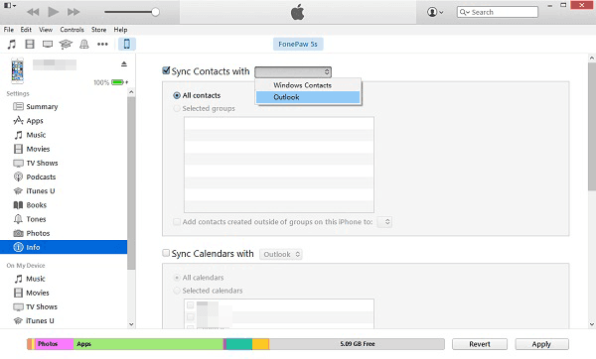Eject the device with the eject icon
This screenshot has width=596, height=359.
pyautogui.click(x=124, y=64)
